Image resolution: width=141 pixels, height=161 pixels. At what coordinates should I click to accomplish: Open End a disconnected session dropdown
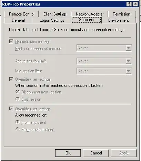point(104,48)
